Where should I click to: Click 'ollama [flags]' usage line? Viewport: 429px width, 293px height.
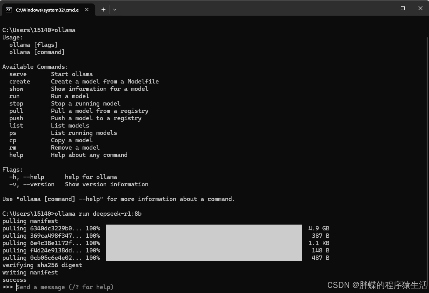34,45
